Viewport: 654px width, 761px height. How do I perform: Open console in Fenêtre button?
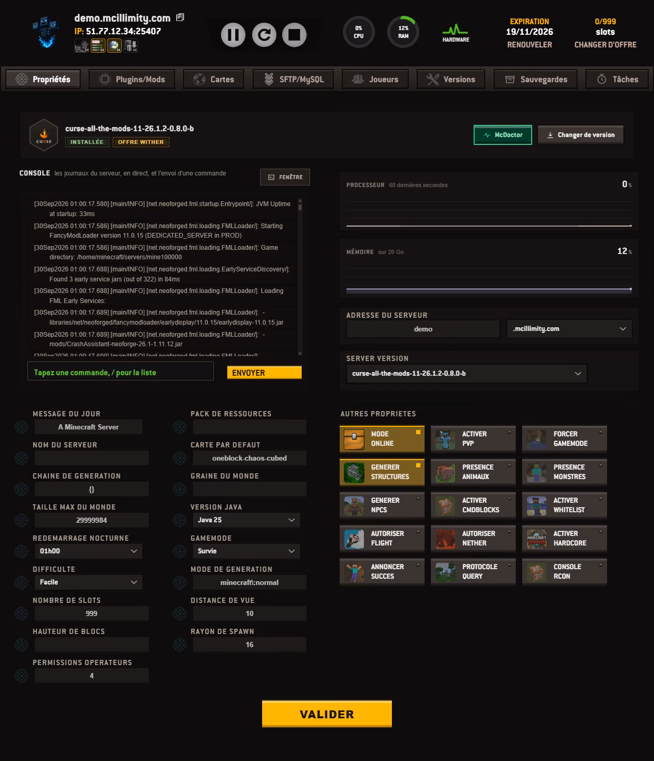coord(285,177)
